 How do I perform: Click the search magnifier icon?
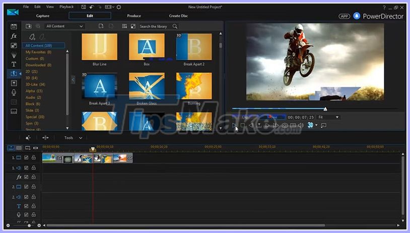[175, 26]
